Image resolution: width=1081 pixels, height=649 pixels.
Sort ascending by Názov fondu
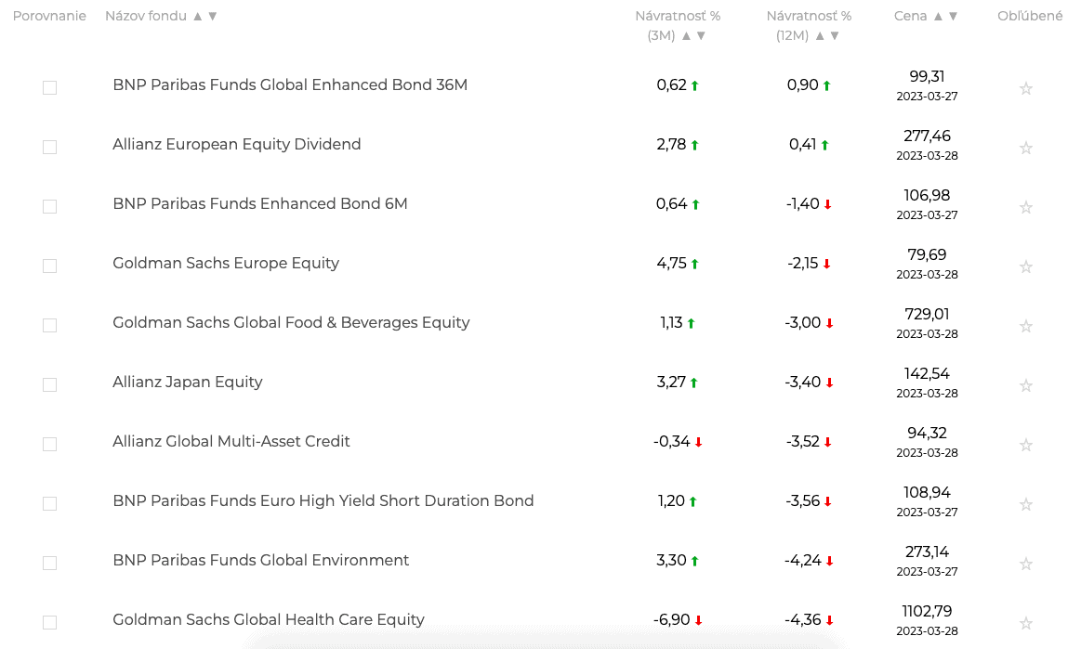197,17
